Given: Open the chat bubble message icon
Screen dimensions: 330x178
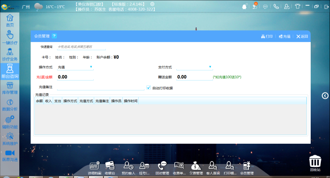Looking at the screenshot, I should (265, 7).
